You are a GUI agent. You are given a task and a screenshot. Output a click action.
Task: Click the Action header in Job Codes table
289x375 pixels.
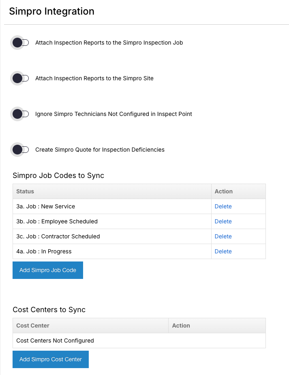[224, 191]
